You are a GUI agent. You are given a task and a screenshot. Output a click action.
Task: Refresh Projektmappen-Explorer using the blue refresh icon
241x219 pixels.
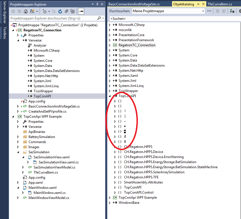60,12
